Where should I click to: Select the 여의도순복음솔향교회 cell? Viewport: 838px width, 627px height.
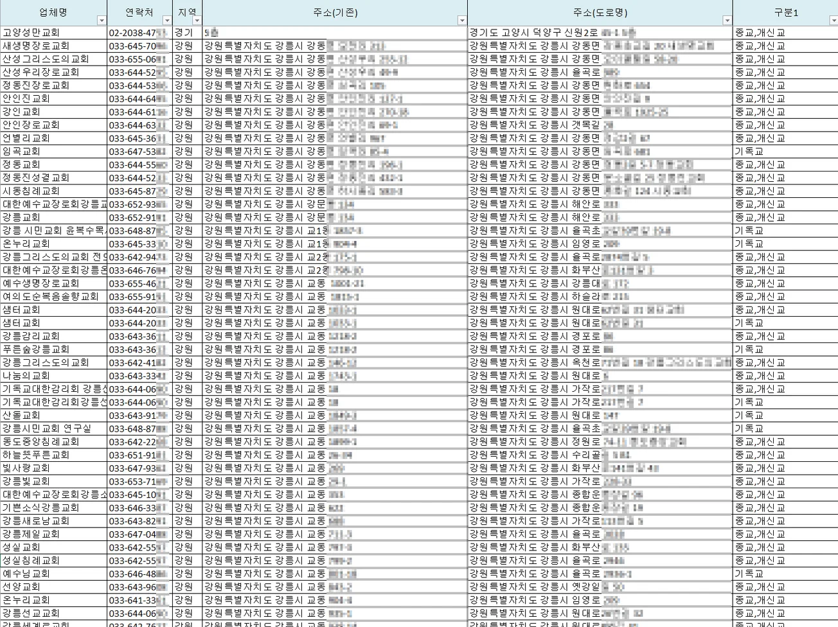tap(53, 296)
